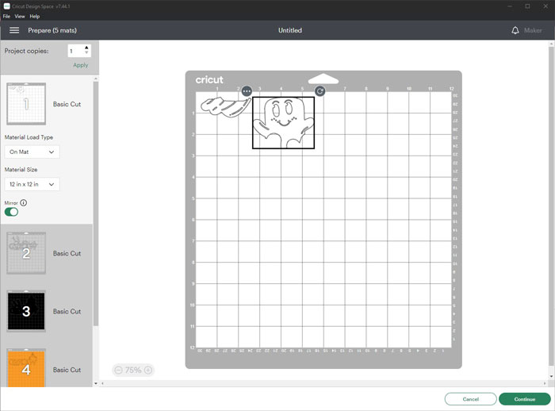This screenshot has width=555, height=411.
Task: Click Basic Cut label of mat 2
Action: (67, 253)
